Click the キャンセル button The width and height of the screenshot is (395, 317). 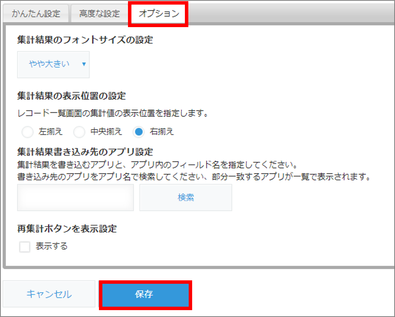click(49, 294)
